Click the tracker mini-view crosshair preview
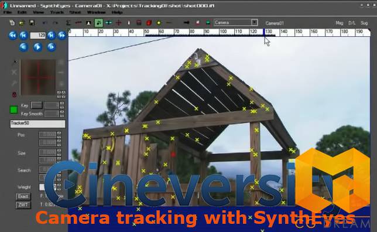Viewport: 377px width, 232px height. point(38,77)
